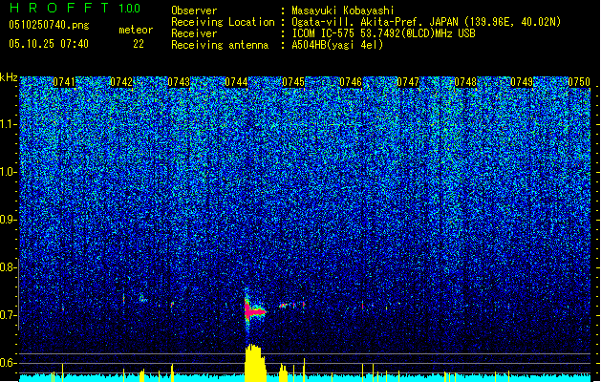Click the 0746 time marker
The image size is (601, 382).
(351, 82)
